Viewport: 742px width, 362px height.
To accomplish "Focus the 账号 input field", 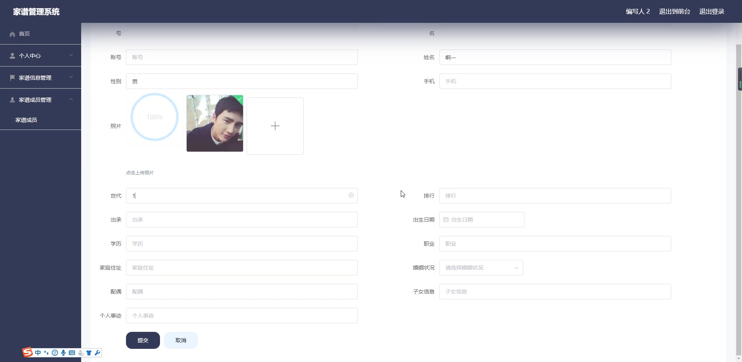I will [242, 57].
